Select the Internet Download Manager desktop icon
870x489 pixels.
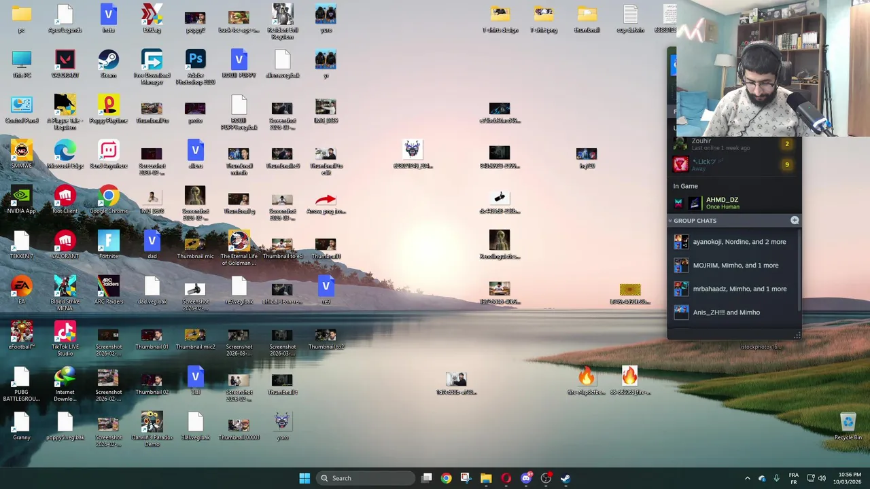pos(65,384)
